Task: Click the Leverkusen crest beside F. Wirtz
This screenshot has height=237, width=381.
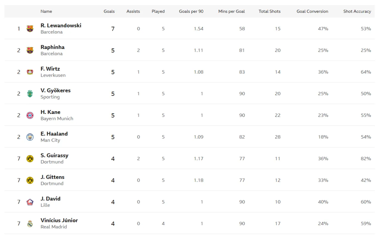Action: [30, 72]
